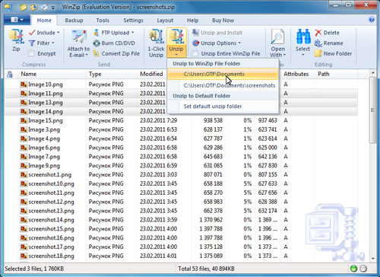
Task: Click the PNG icon of Image 7.png
Action: point(24,157)
